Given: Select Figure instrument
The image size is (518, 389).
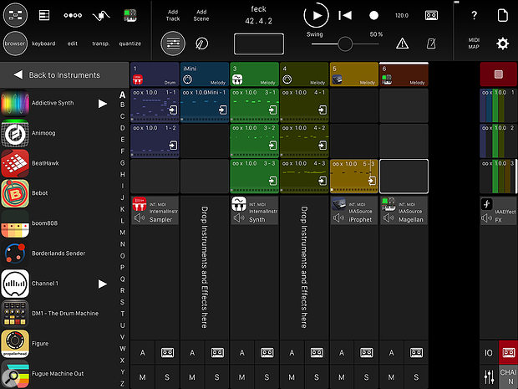Looking at the screenshot, I should coord(59,343).
